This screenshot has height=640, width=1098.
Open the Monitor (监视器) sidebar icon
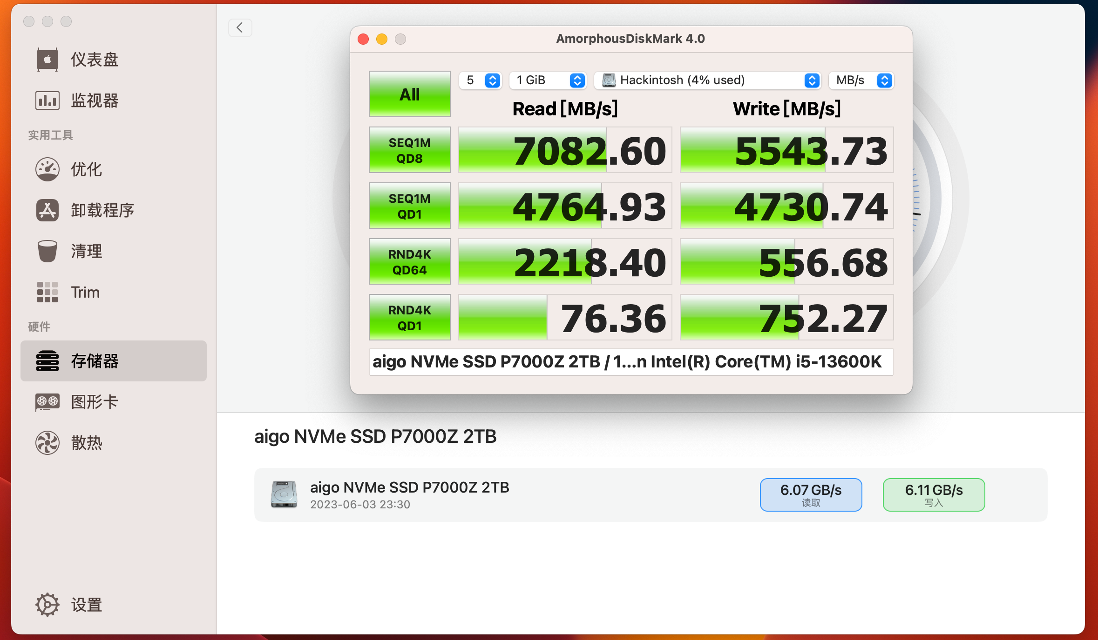point(47,100)
